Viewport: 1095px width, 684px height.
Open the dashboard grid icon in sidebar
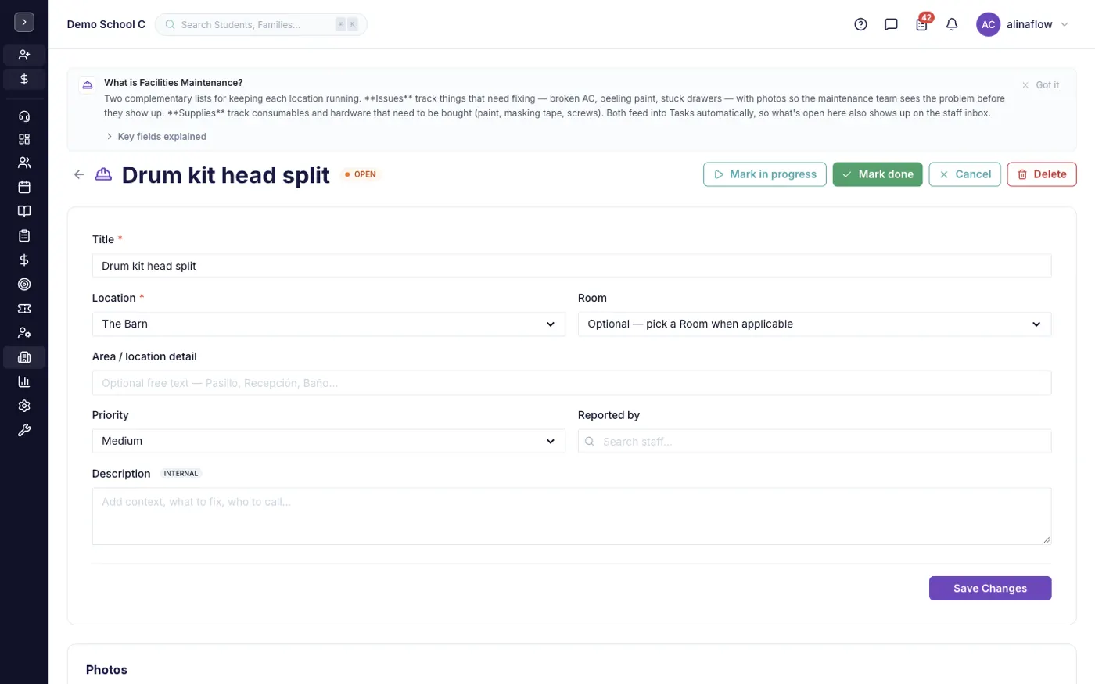point(24,139)
